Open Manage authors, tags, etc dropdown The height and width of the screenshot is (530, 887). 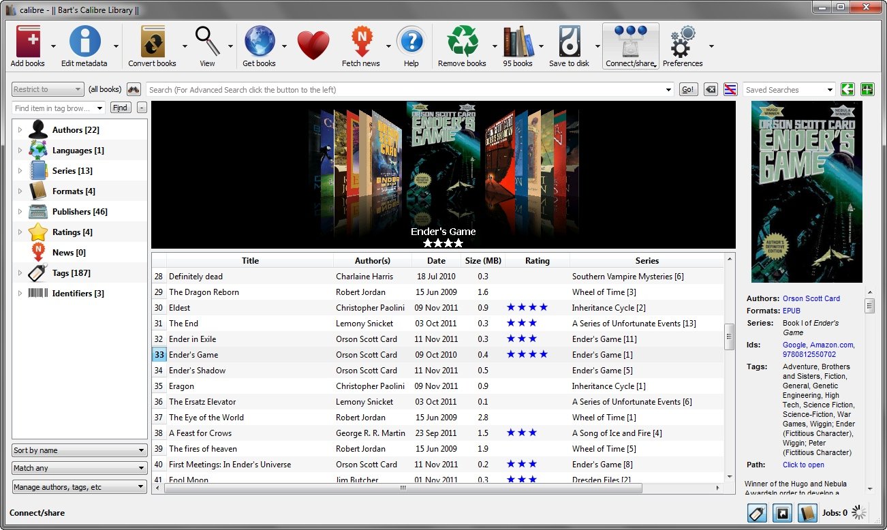(80, 487)
